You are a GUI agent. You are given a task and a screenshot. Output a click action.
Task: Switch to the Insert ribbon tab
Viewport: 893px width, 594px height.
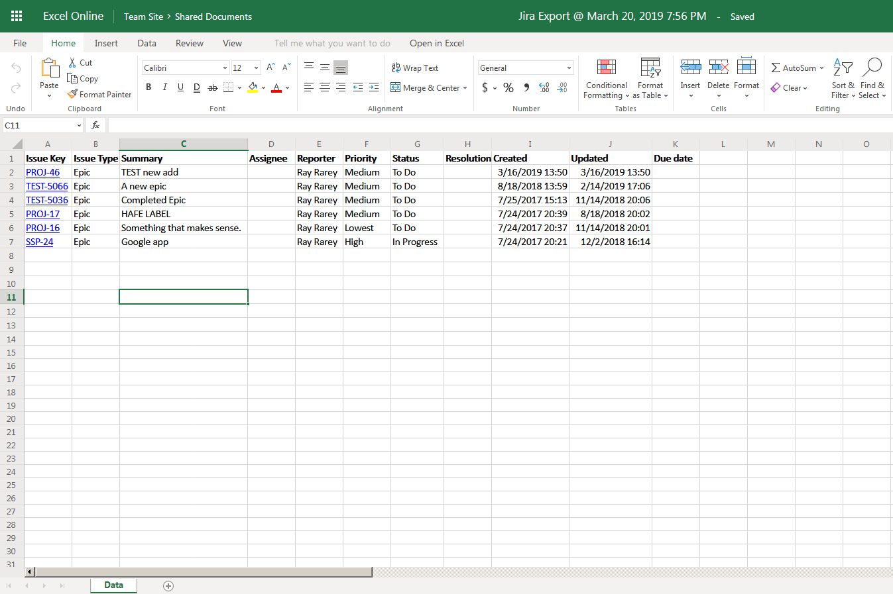click(x=106, y=43)
